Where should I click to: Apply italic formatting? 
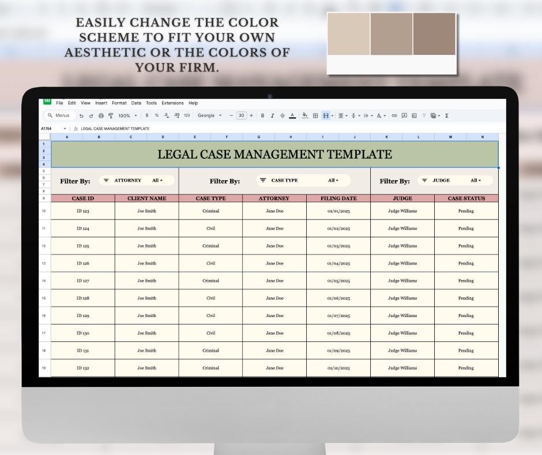click(x=272, y=115)
